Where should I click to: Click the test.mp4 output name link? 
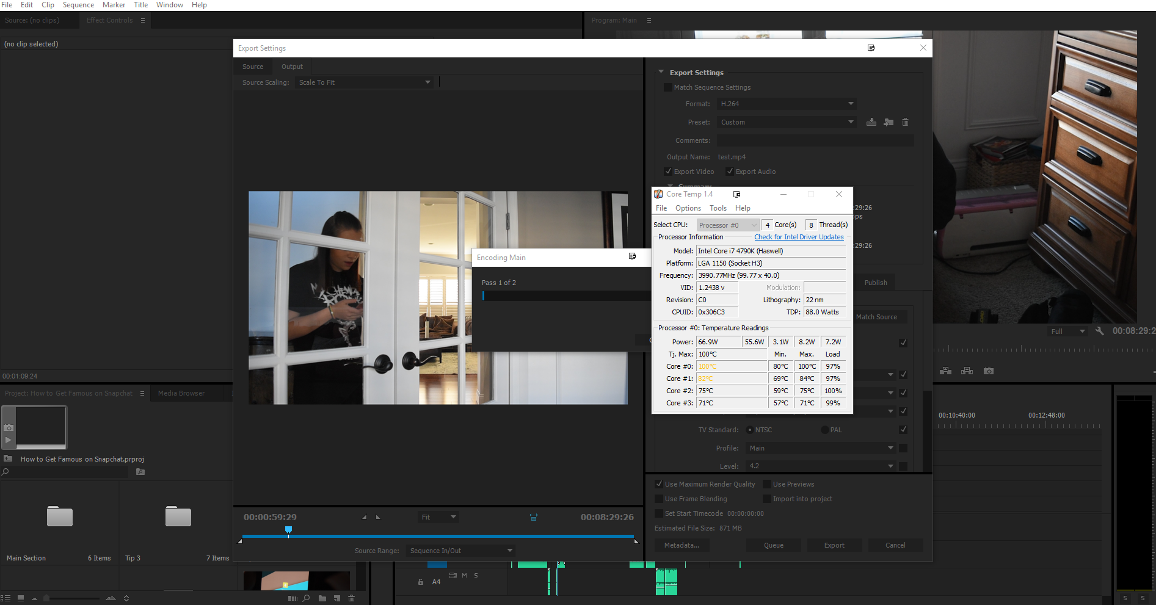(x=732, y=157)
